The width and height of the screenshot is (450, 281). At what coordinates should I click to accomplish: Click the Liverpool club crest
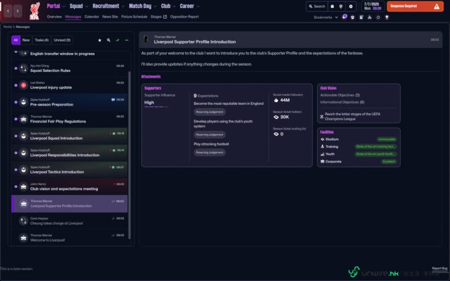point(35,11)
